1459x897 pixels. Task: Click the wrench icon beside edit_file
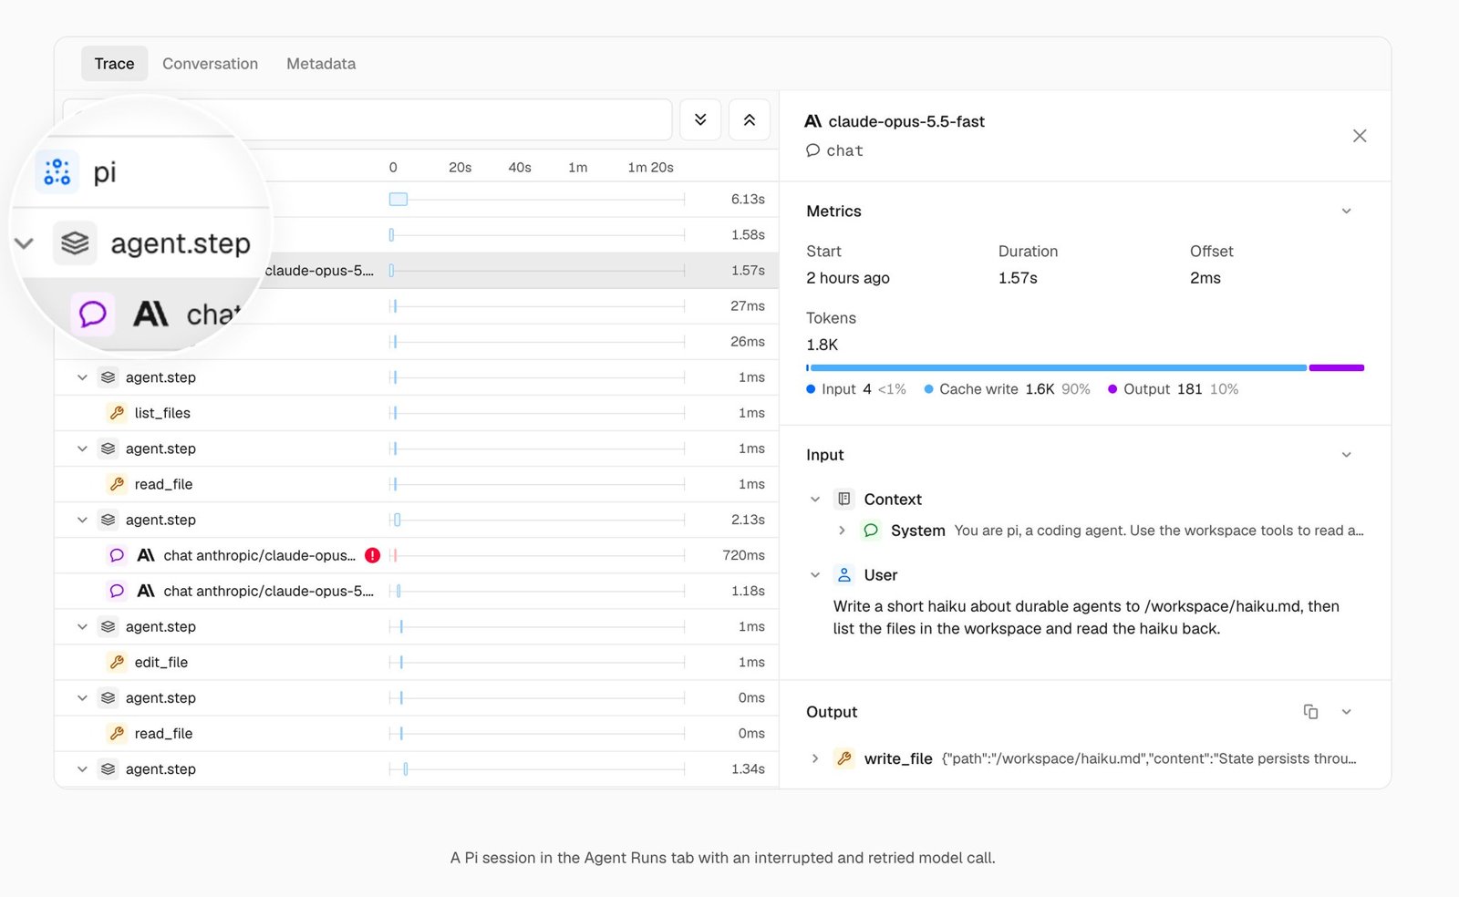point(117,663)
